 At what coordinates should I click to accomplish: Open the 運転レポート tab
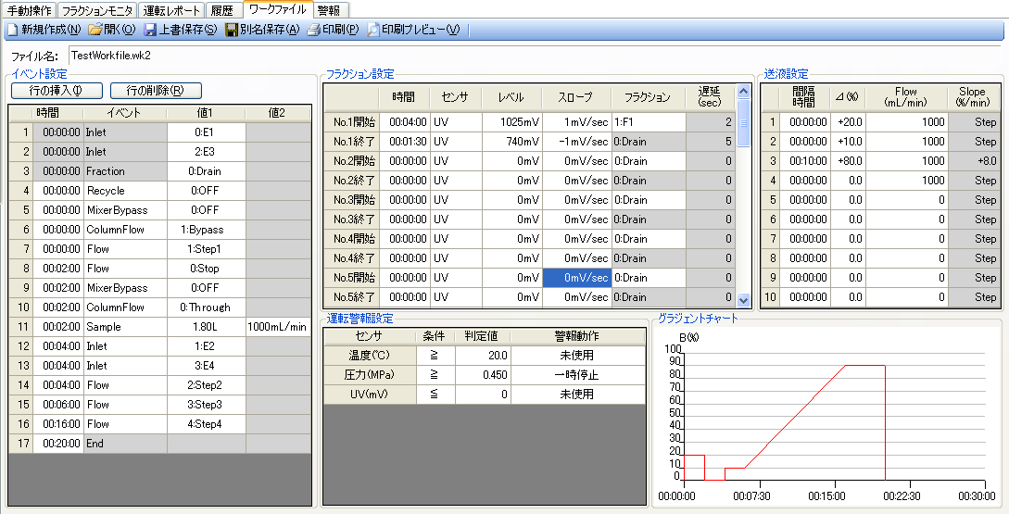click(x=171, y=11)
